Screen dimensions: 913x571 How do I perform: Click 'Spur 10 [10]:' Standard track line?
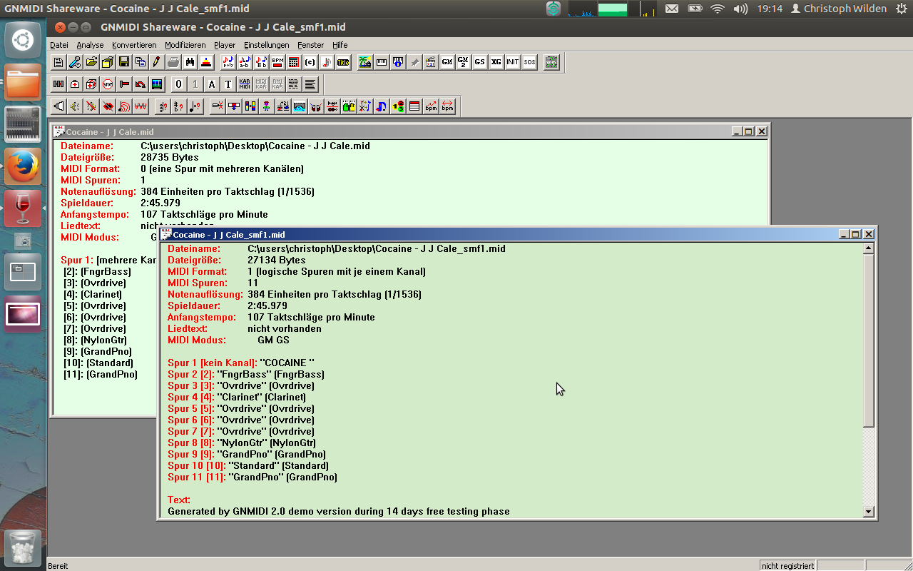(248, 465)
